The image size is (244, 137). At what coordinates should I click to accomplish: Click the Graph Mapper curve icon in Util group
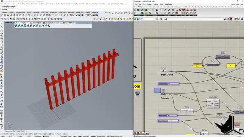click(195, 13)
